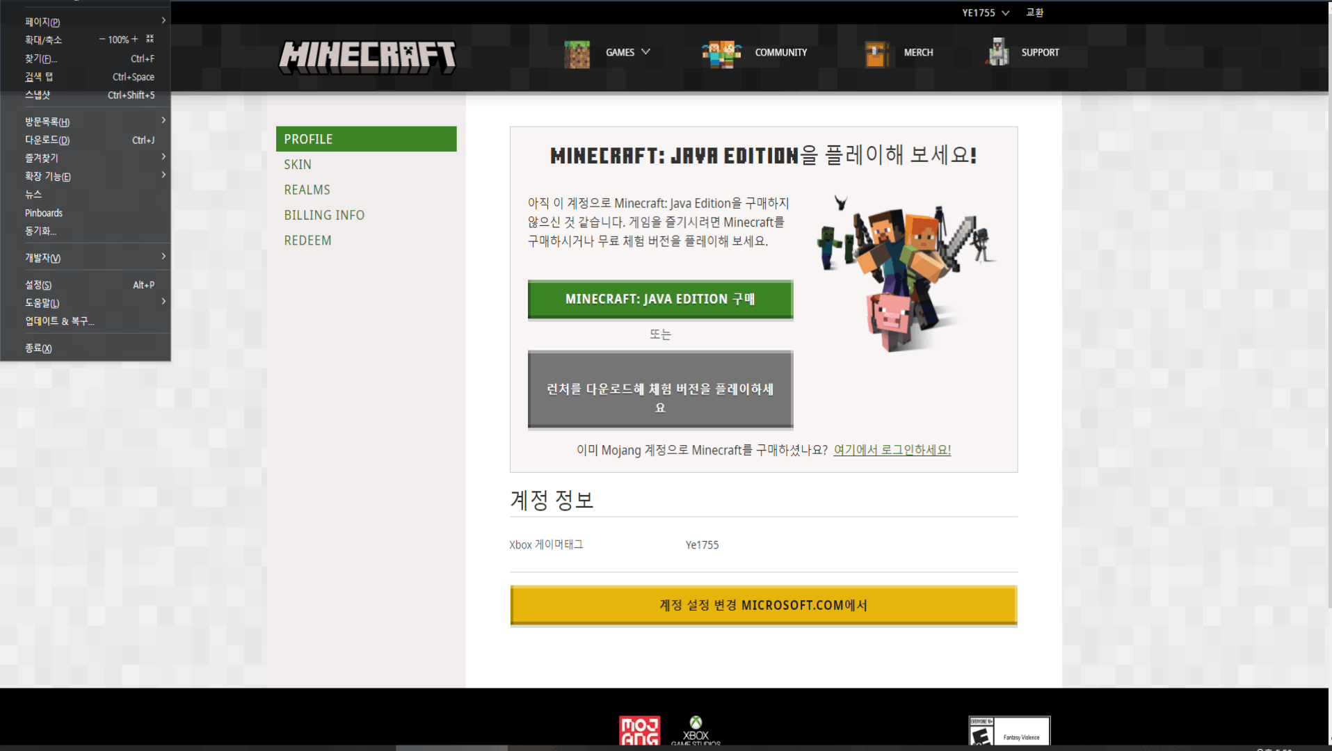Image resolution: width=1332 pixels, height=751 pixels.
Task: Expand the YE1755 account dropdown
Action: coord(985,12)
